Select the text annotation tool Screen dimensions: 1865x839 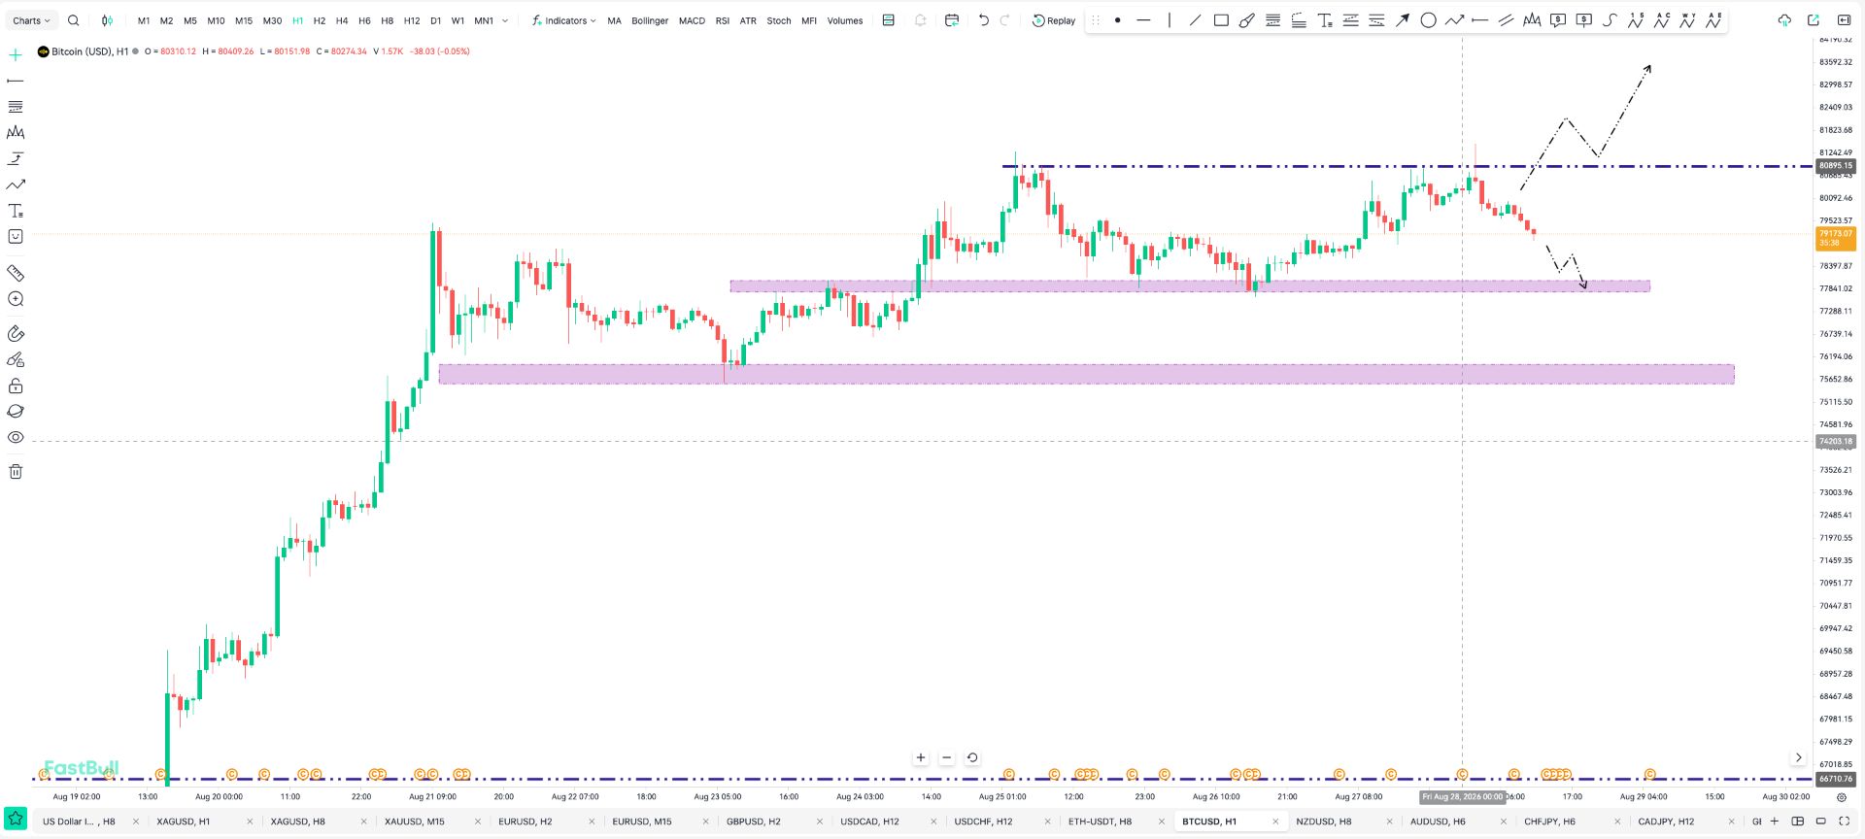(x=1325, y=20)
